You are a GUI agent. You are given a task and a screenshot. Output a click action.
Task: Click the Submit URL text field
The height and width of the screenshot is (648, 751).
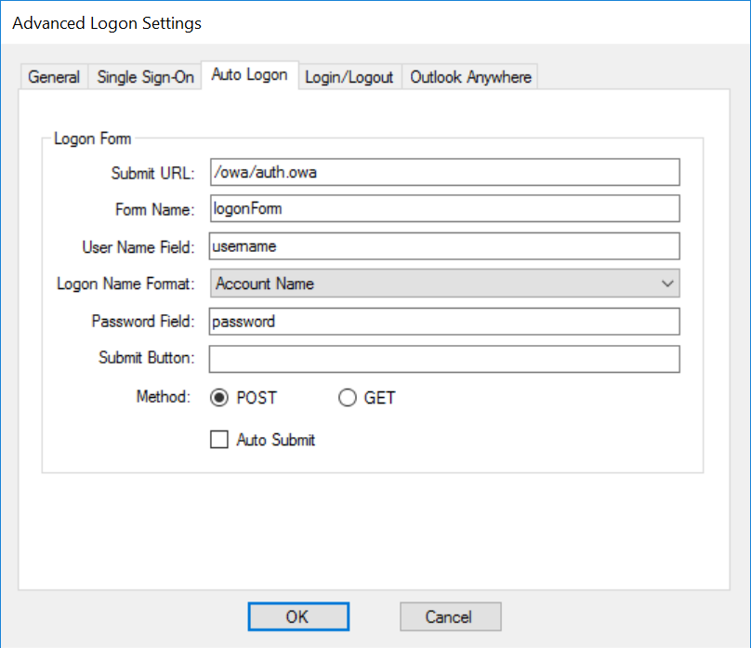tap(444, 172)
